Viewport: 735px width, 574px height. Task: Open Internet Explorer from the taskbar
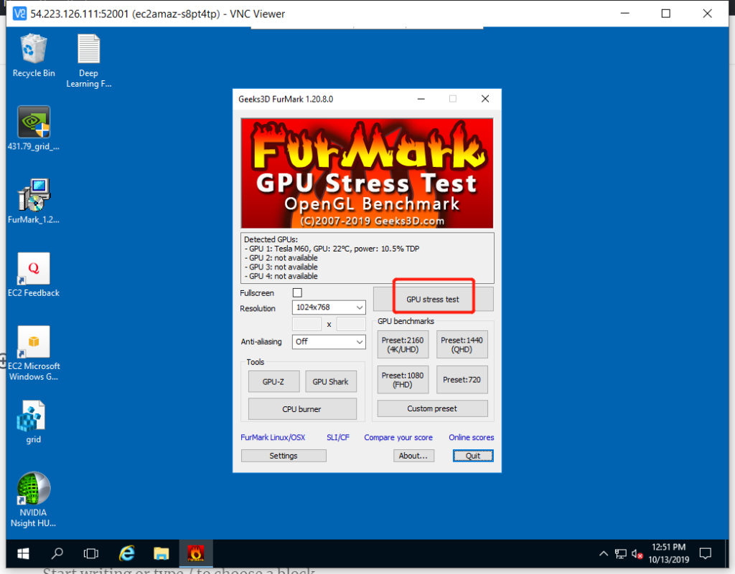click(x=127, y=553)
